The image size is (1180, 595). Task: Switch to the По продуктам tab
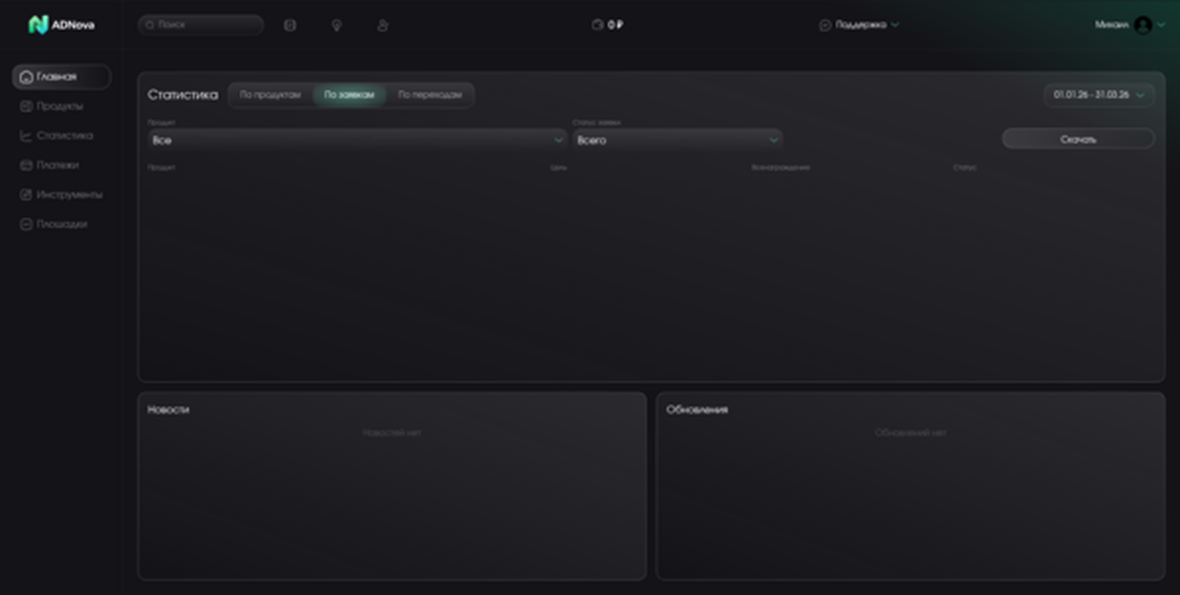click(x=270, y=95)
